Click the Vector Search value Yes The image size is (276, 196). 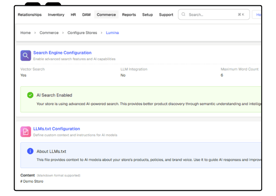pos(24,75)
